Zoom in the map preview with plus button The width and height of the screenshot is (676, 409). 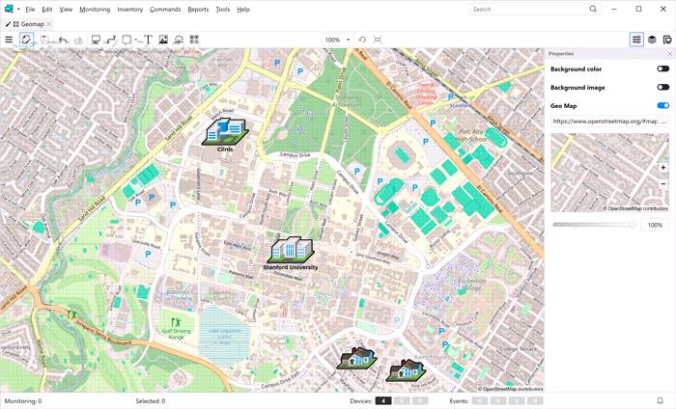coord(663,168)
